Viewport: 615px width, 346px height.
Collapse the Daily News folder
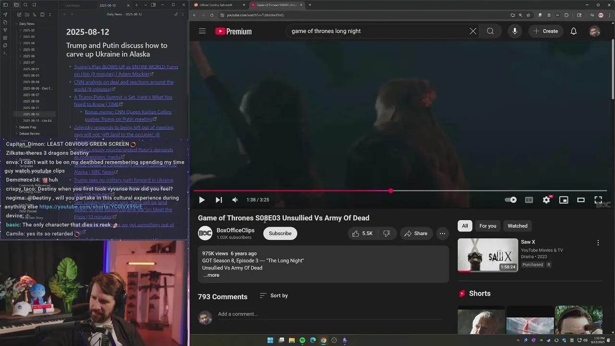tap(26, 24)
